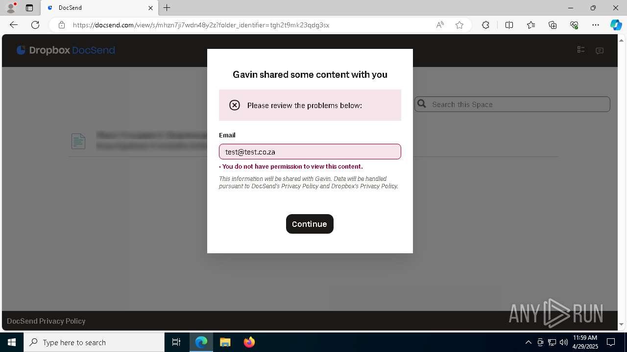This screenshot has width=627, height=352.
Task: Open network settings tray icon
Action: 552,342
